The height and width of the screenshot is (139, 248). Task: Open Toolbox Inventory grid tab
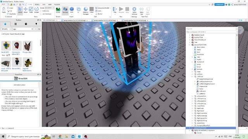15,24
